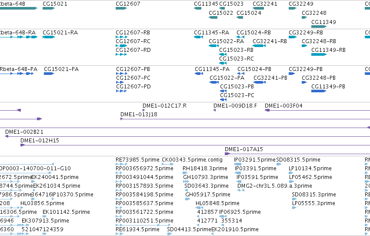Click protein CG12607-PB
Image resolution: width=370 pixels, height=236 pixels.
click(x=122, y=74)
